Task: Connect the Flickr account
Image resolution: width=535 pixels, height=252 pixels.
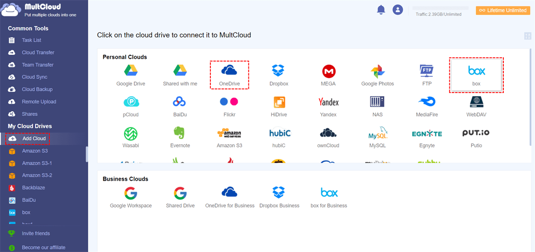Action: click(x=229, y=106)
